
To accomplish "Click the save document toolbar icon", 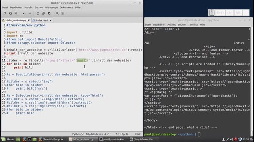I will click(16, 13).
